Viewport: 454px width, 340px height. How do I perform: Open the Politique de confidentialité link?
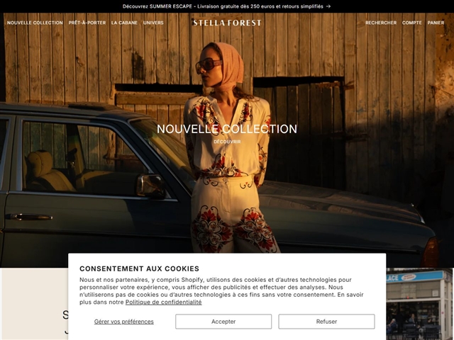[x=164, y=302]
